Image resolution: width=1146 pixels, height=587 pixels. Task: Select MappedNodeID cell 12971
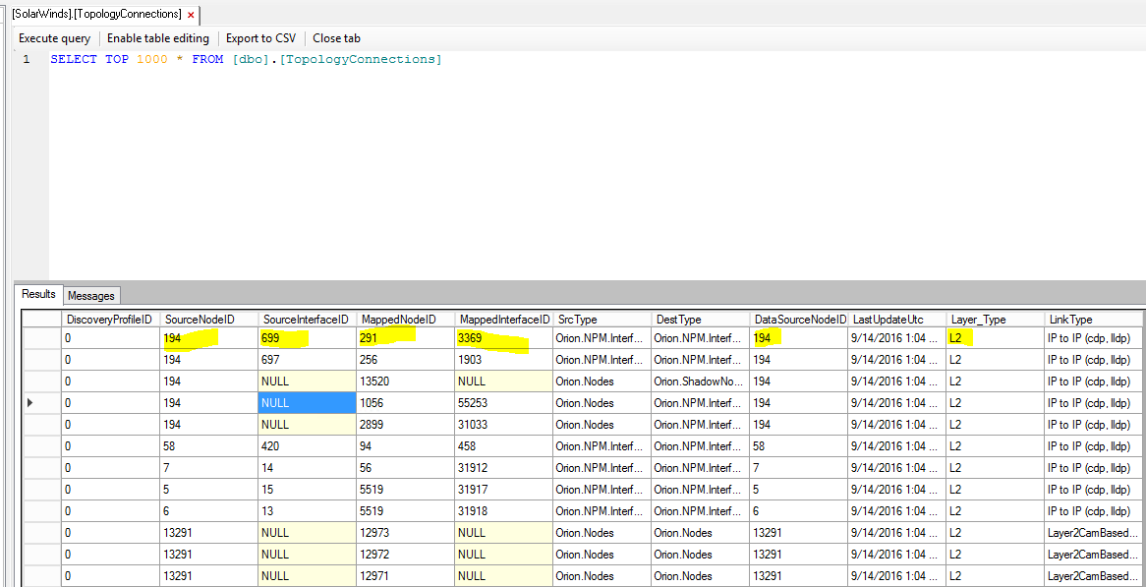pos(406,576)
